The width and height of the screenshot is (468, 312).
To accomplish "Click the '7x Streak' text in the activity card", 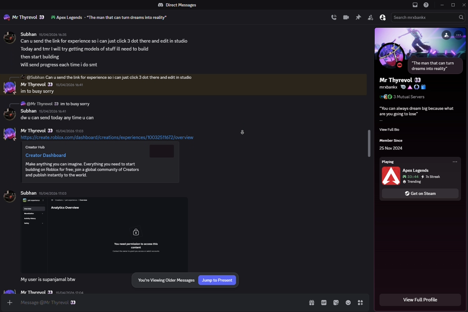I will pos(432,177).
